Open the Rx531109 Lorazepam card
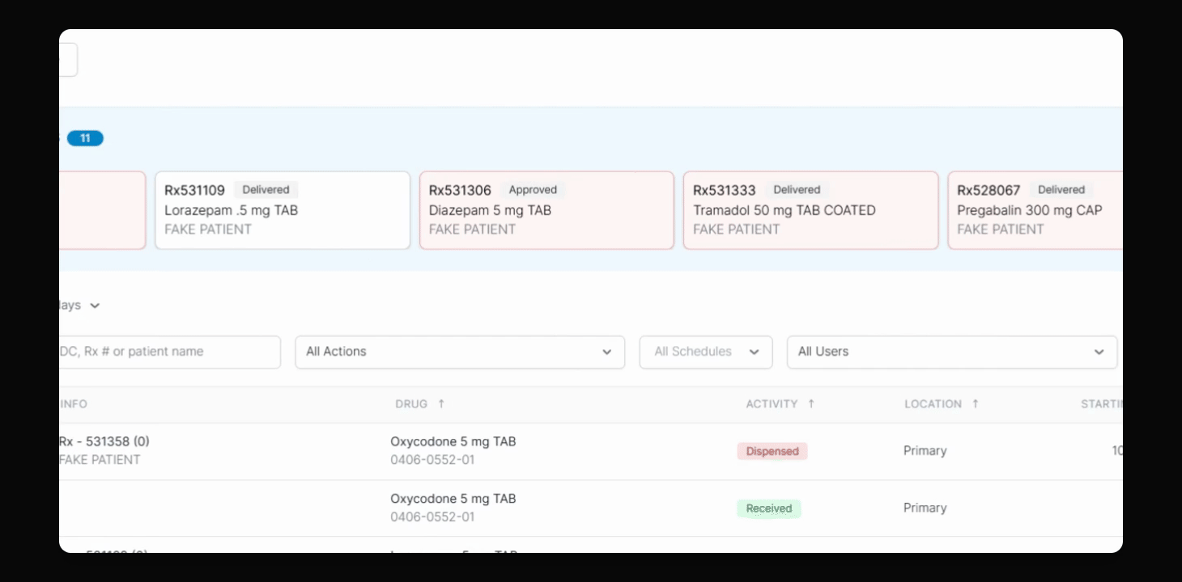This screenshot has height=582, width=1182. pos(283,210)
